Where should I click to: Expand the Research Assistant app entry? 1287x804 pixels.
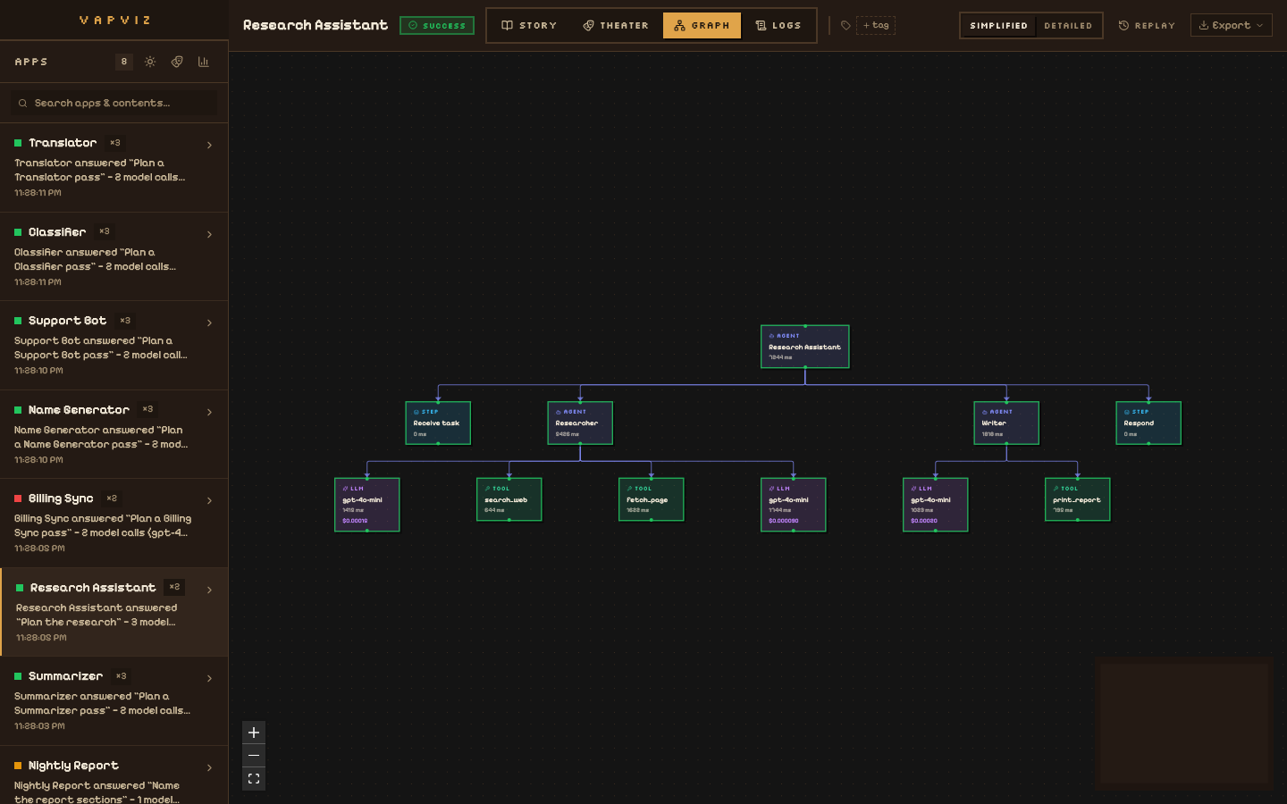click(209, 590)
